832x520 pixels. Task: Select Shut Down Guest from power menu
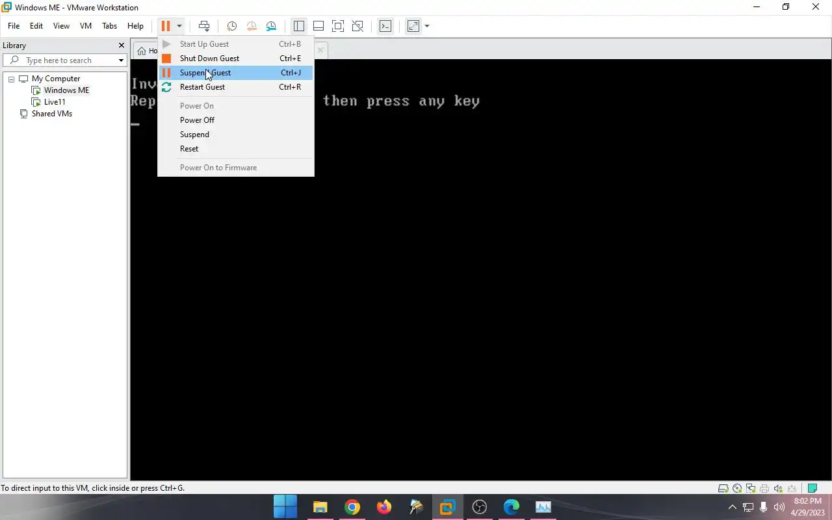pyautogui.click(x=235, y=58)
